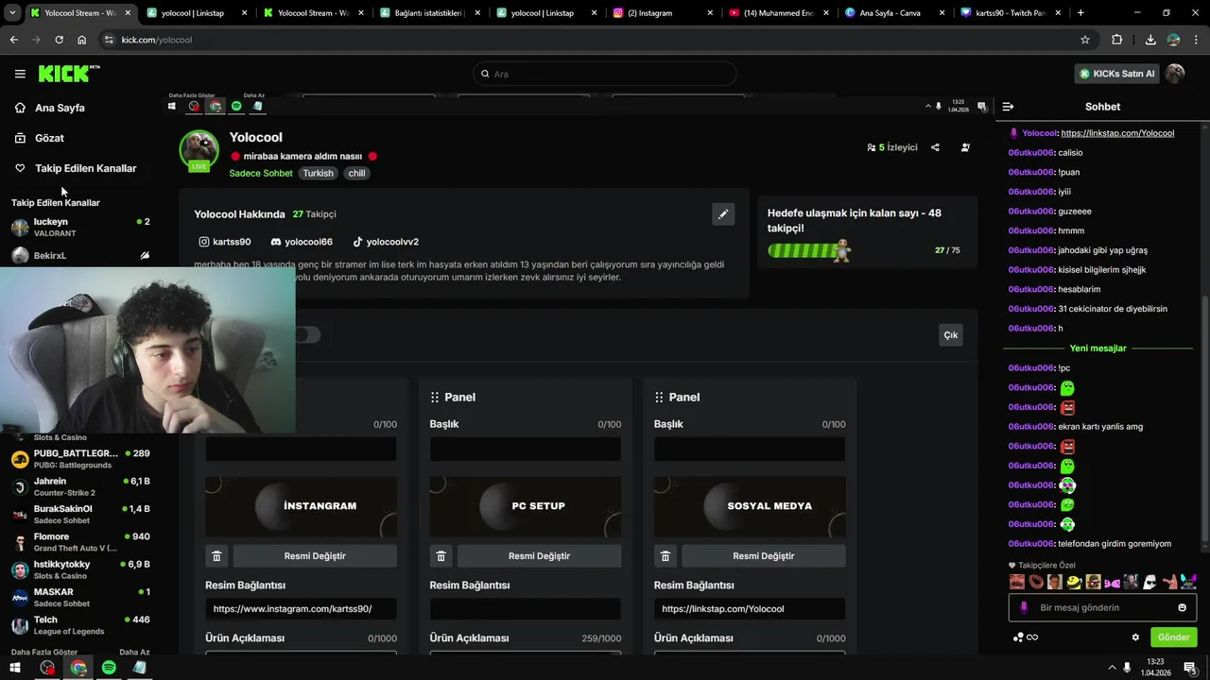The height and width of the screenshot is (680, 1210).
Task: Grab PC SETUP panel drag handle
Action: (x=435, y=398)
